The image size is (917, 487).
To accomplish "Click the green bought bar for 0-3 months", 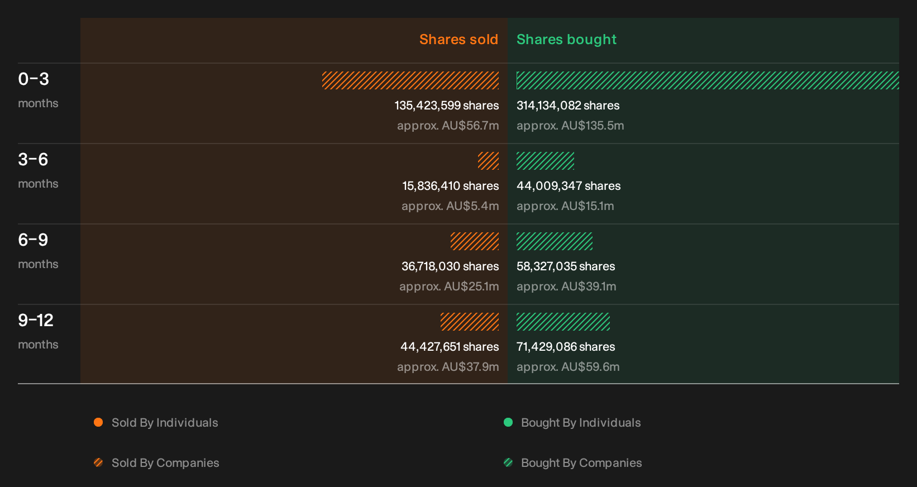I will 708,80.
